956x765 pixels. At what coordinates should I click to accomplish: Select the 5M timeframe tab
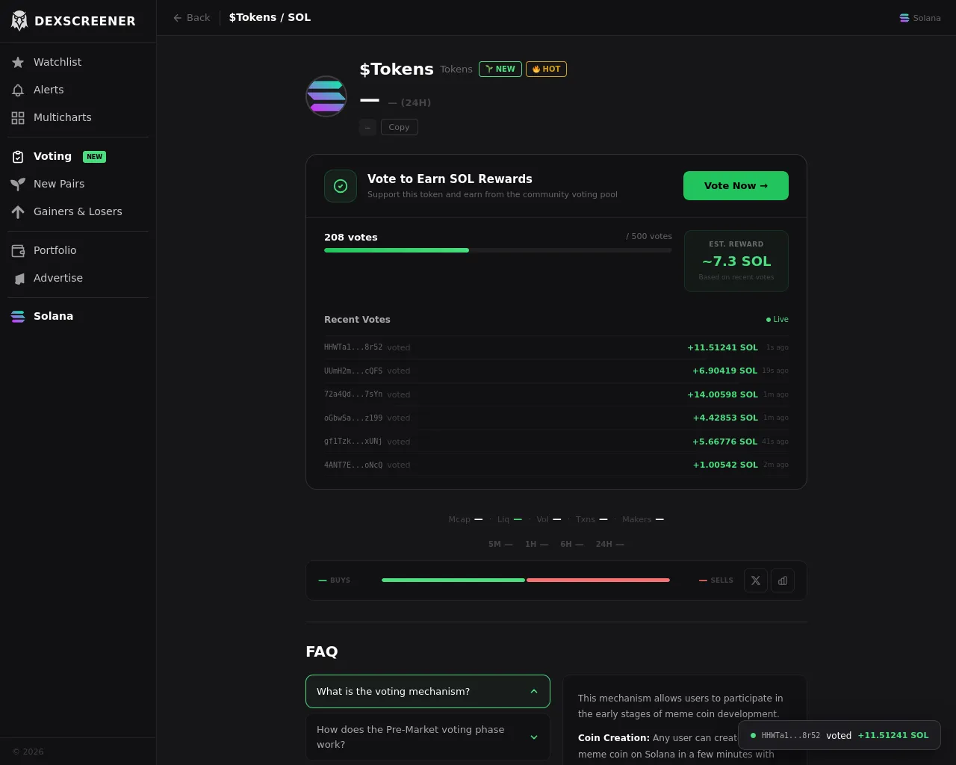click(500, 544)
